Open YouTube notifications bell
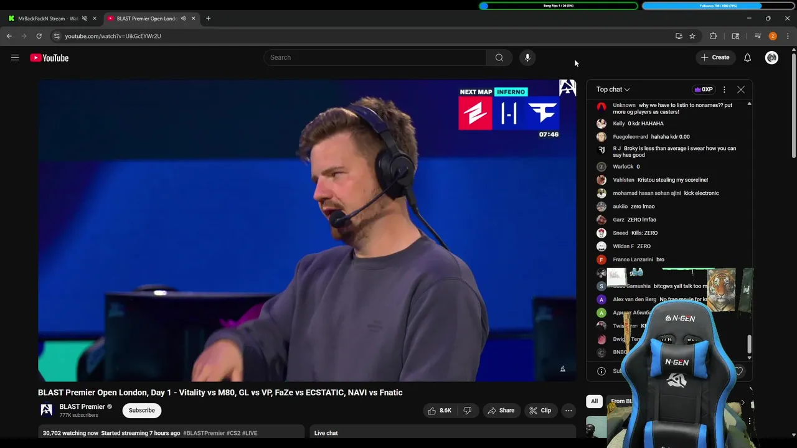This screenshot has height=448, width=797. [x=747, y=57]
